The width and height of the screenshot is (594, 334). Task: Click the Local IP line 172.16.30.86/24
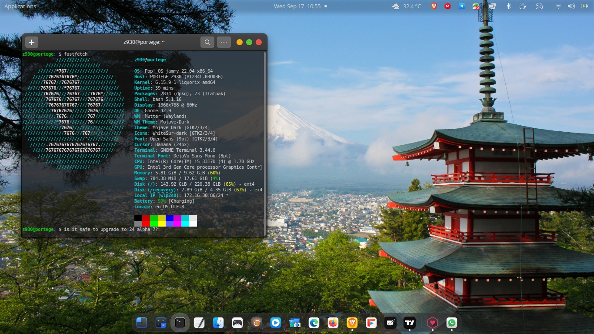pos(181,195)
